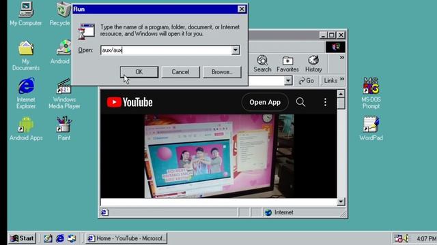Screen dimensions: 437x245
Task: Expand the Links bar chevron
Action: 342,80
